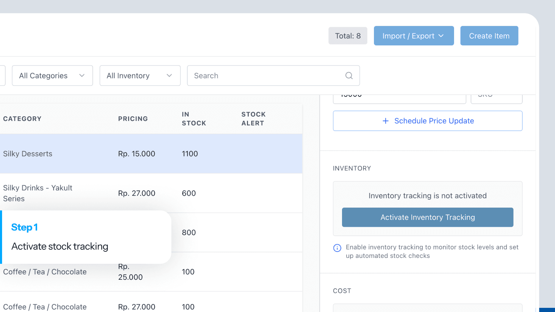Sort by the CATEGORY column header
Viewport: 555px width, 312px height.
coord(22,119)
